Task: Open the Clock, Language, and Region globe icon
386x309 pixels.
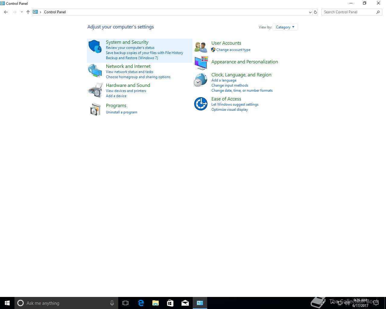Action: click(x=201, y=80)
